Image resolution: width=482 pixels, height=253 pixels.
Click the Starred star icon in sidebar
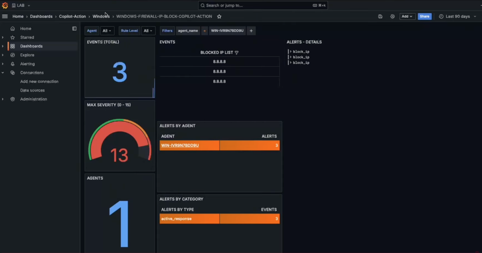13,38
